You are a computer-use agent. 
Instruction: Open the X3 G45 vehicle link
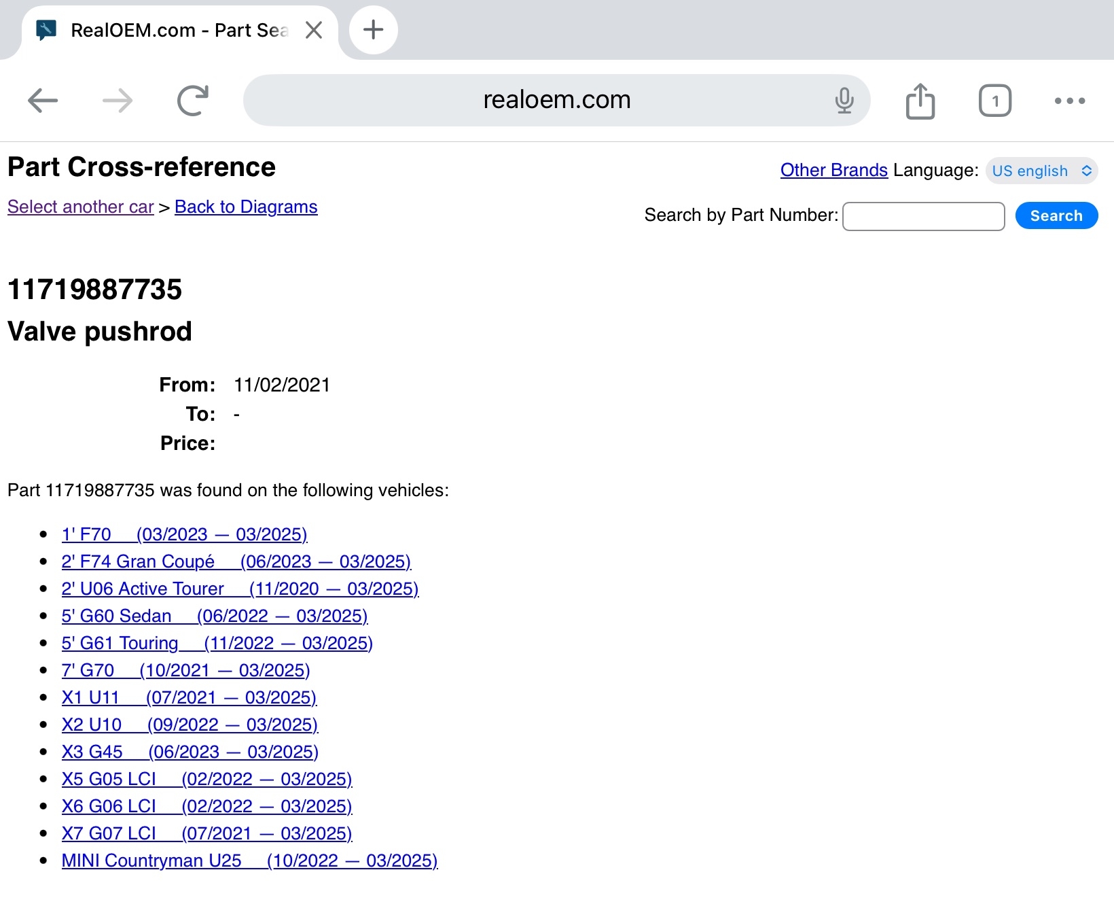click(x=190, y=752)
